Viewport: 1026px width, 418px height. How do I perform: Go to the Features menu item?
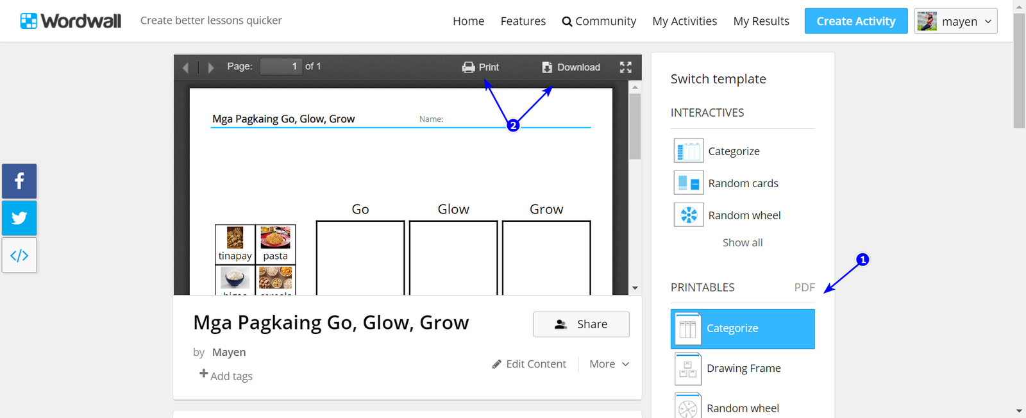523,21
